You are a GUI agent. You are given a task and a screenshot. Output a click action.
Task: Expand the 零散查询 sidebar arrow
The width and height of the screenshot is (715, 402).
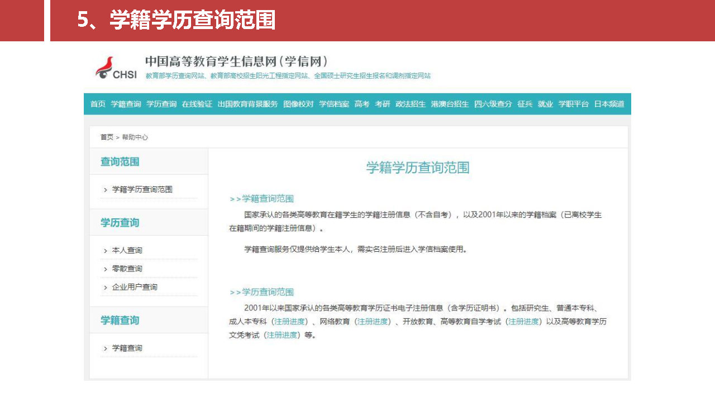(105, 269)
